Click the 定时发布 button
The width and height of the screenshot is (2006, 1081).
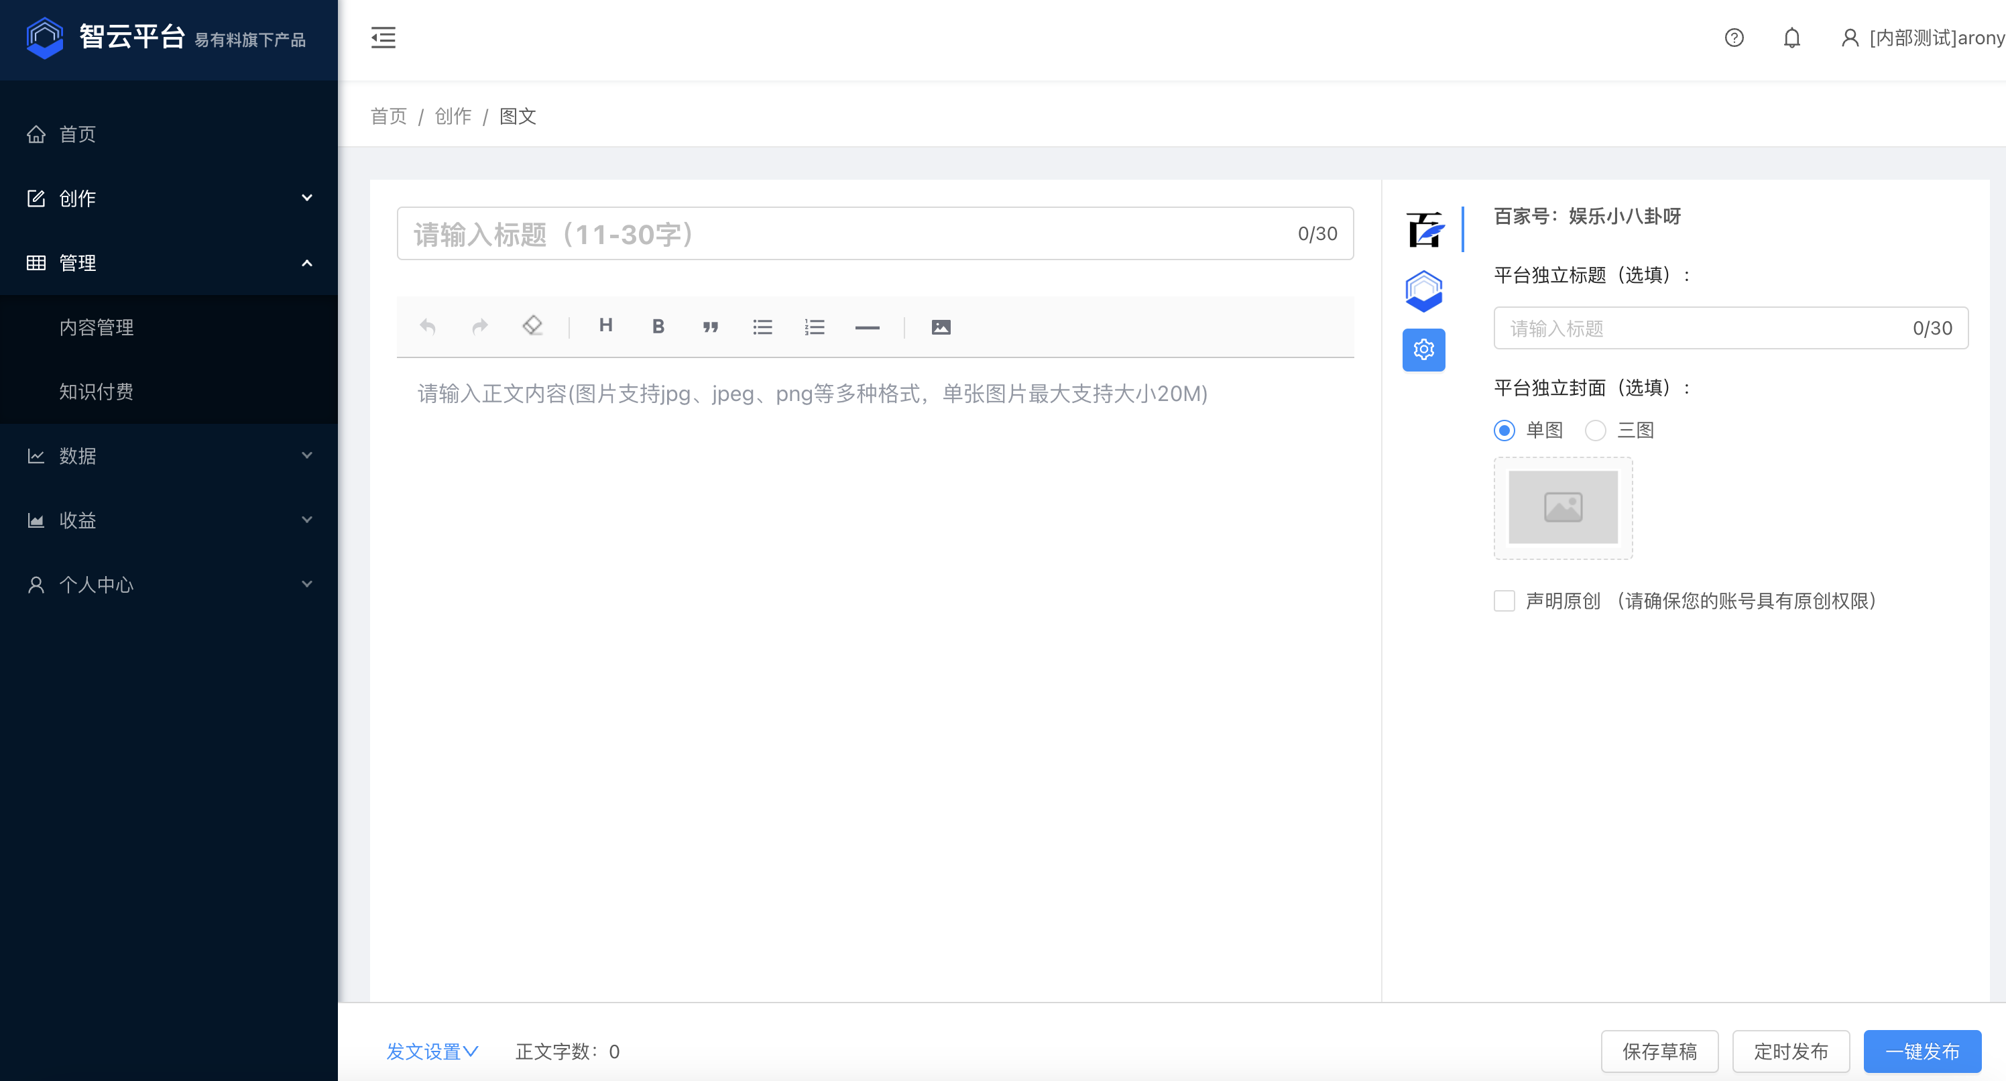pos(1791,1051)
